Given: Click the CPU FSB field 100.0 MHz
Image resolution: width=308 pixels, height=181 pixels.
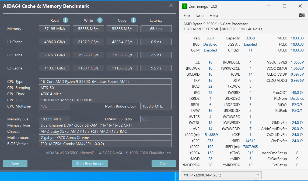Looking at the screenshot, I should click(105, 100).
